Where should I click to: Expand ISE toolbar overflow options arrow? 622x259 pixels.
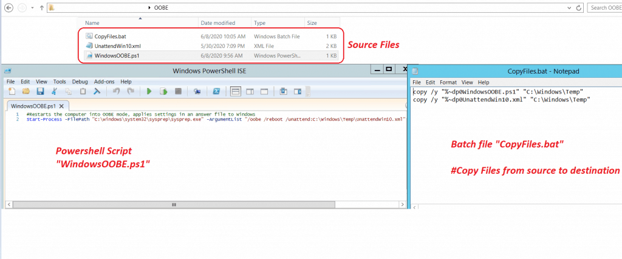tap(308, 92)
